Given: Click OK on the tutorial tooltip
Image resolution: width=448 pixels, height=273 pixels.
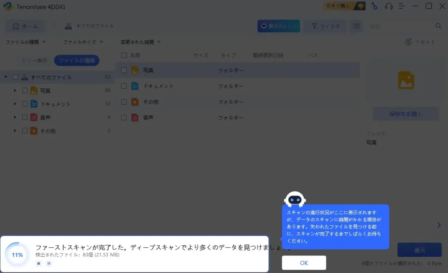Looking at the screenshot, I should 304,263.
